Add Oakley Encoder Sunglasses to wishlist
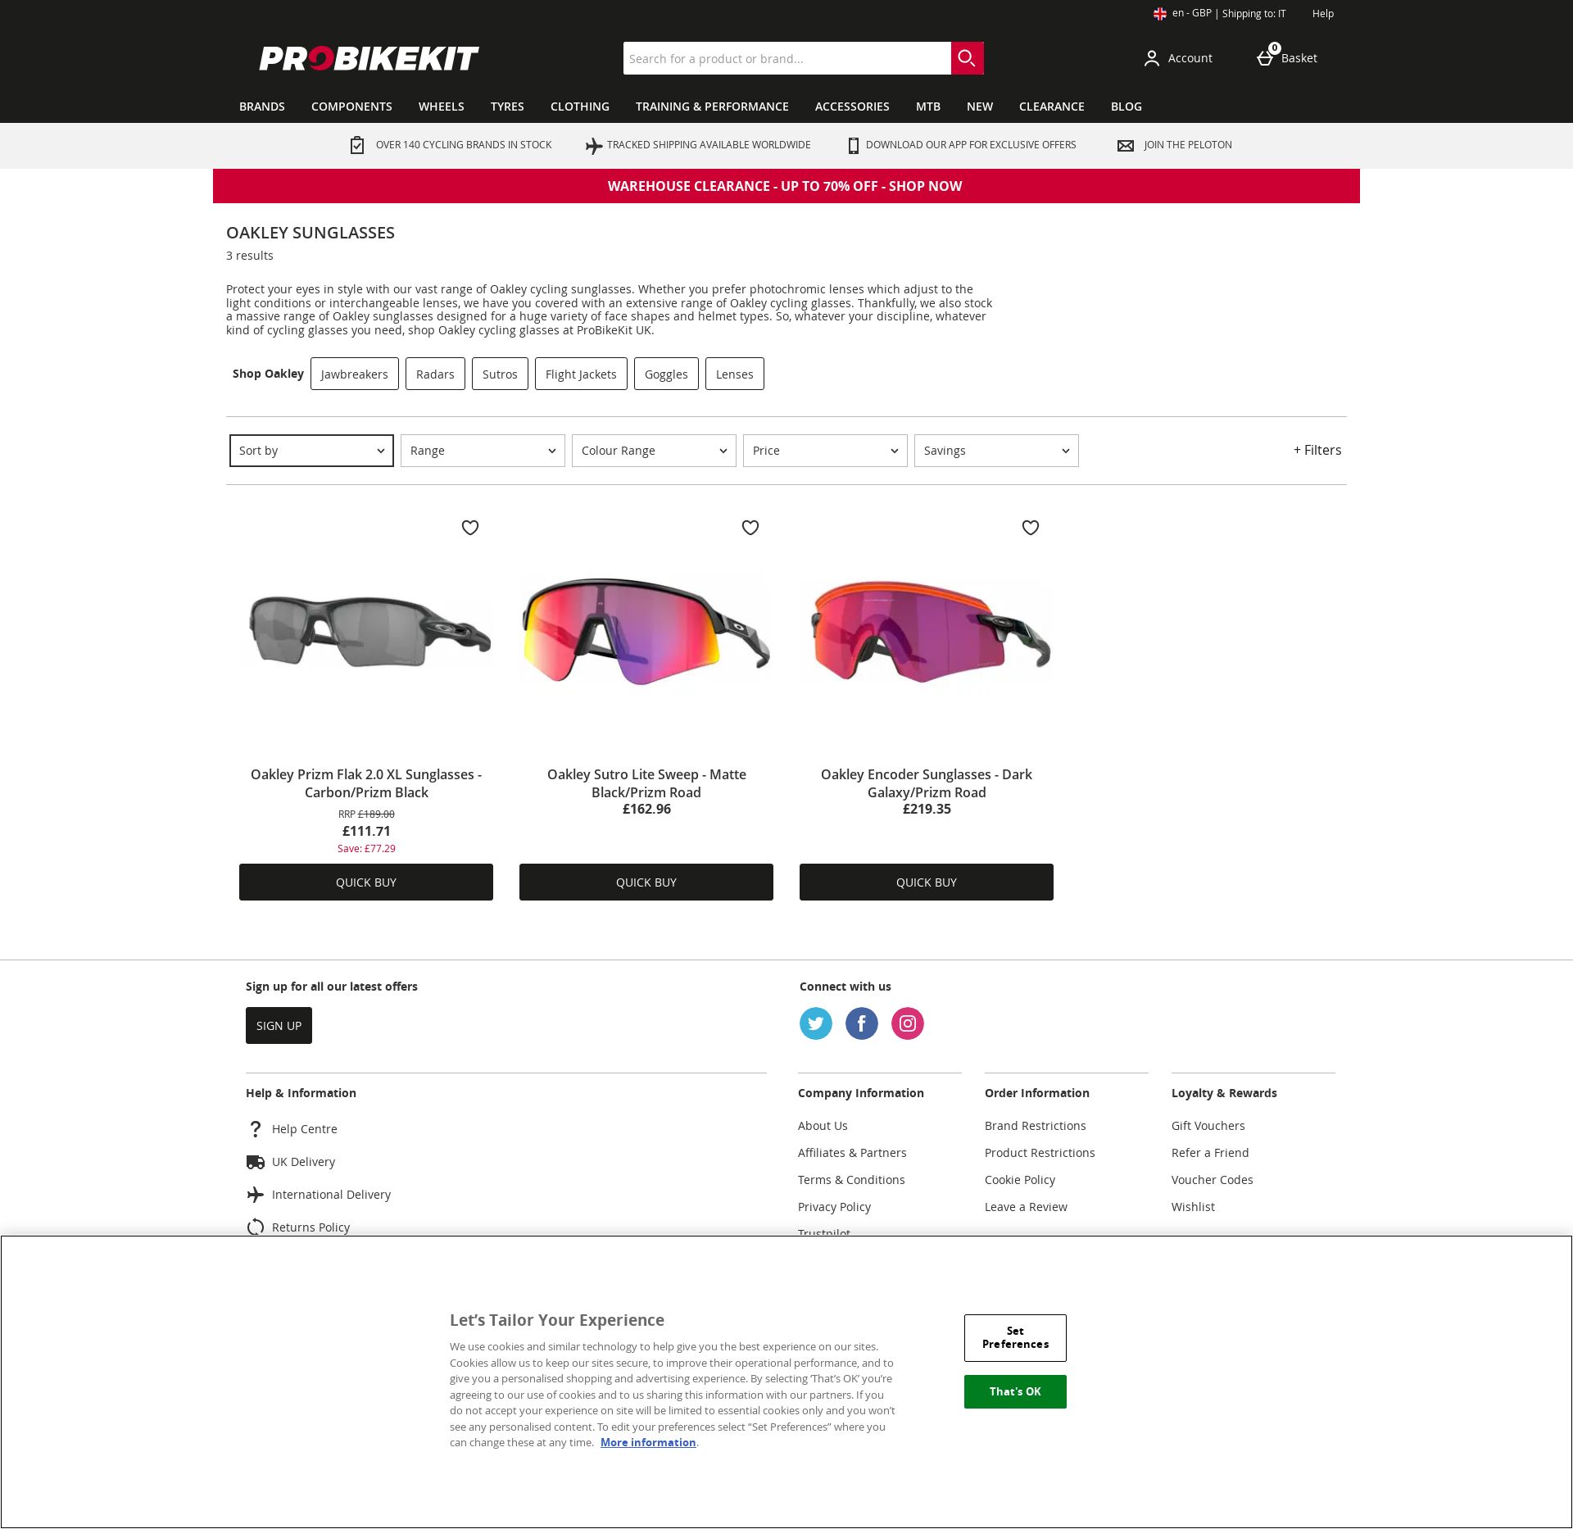 [x=1031, y=528]
